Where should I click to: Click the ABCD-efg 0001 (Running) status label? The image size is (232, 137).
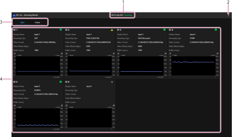click(x=121, y=15)
